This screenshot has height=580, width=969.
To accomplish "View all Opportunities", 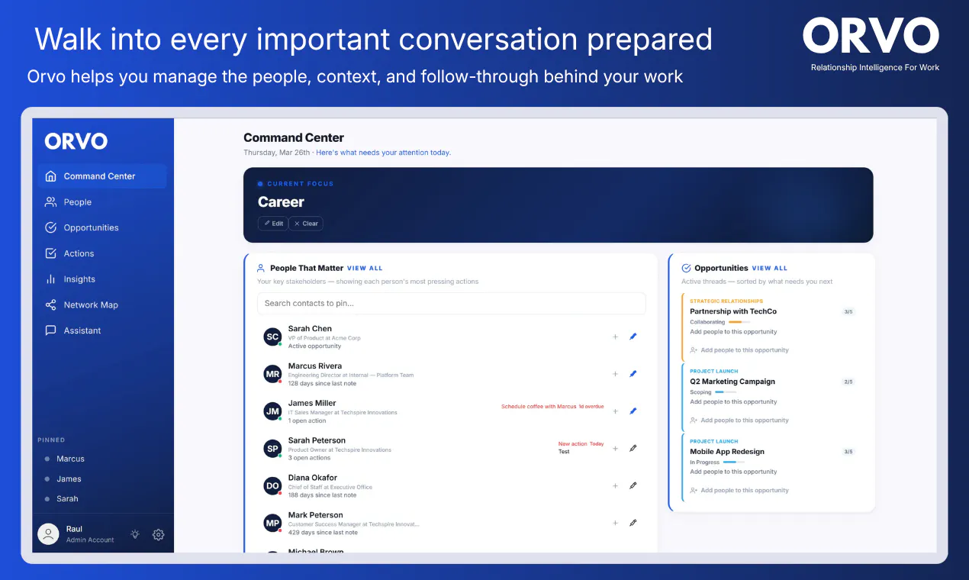I will pos(769,269).
